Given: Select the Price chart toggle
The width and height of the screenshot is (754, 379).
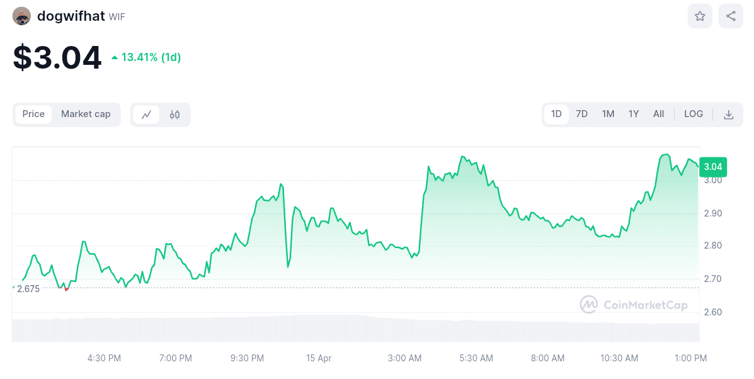Looking at the screenshot, I should (33, 114).
